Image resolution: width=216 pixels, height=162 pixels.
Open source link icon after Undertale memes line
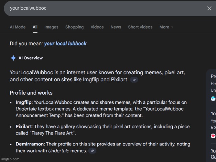click(92, 151)
